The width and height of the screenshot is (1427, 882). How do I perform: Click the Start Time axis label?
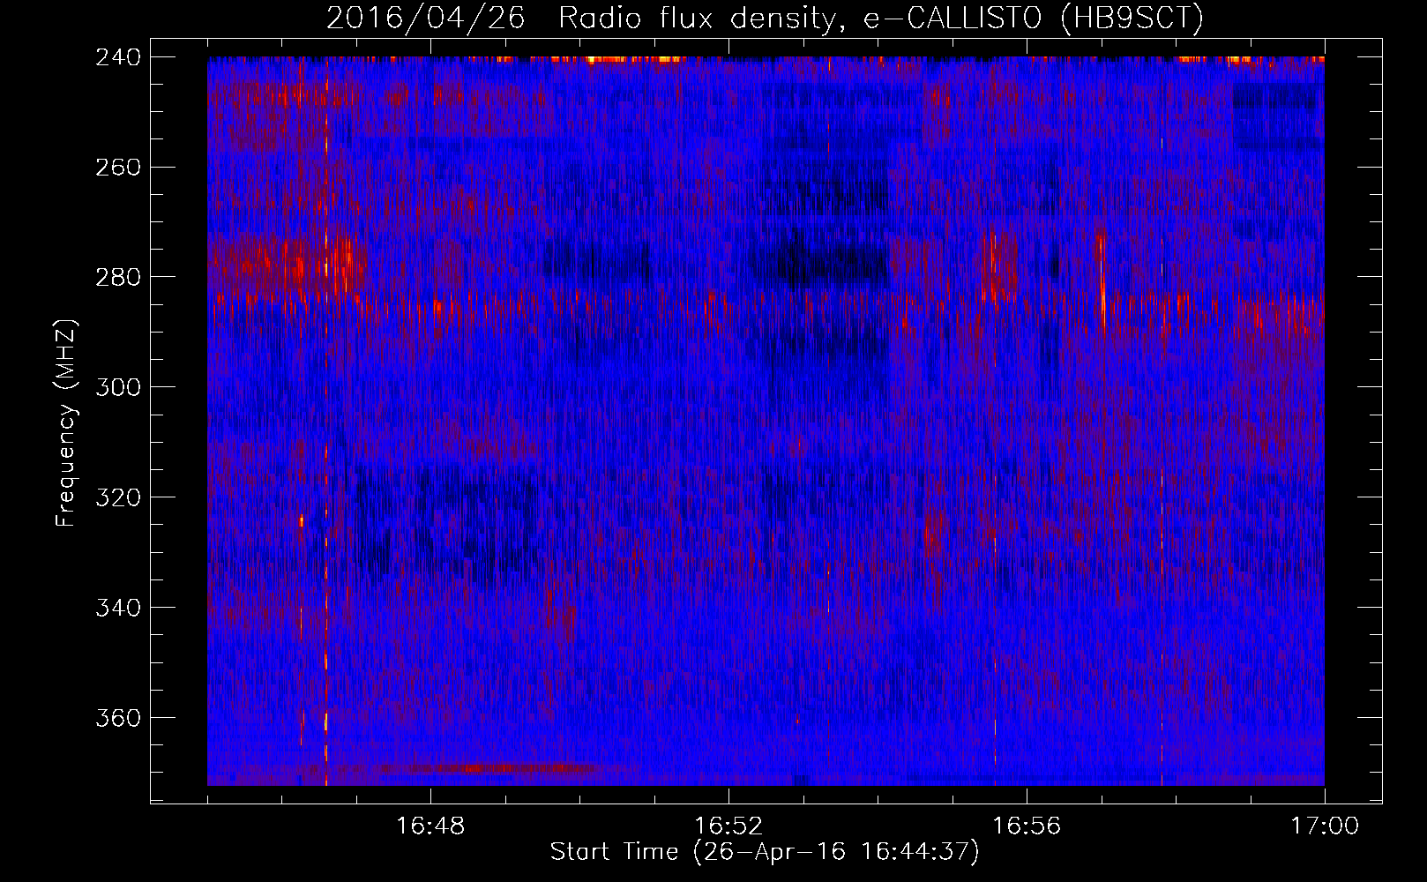[x=765, y=852]
